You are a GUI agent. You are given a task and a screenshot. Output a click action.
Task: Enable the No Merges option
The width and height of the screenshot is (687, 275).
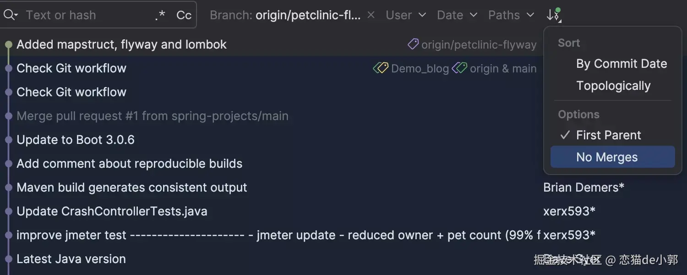click(x=607, y=157)
